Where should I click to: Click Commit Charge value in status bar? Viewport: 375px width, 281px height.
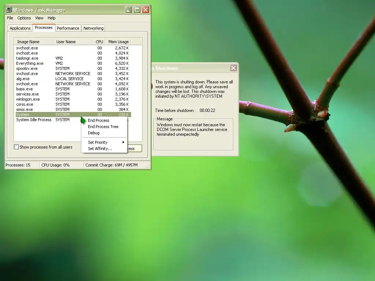point(111,165)
